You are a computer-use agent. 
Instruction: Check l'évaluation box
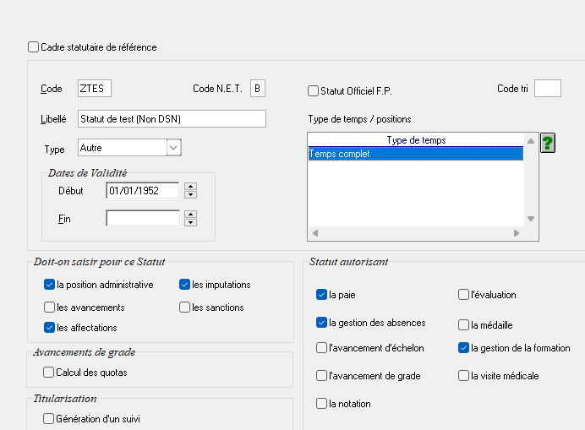pos(463,295)
